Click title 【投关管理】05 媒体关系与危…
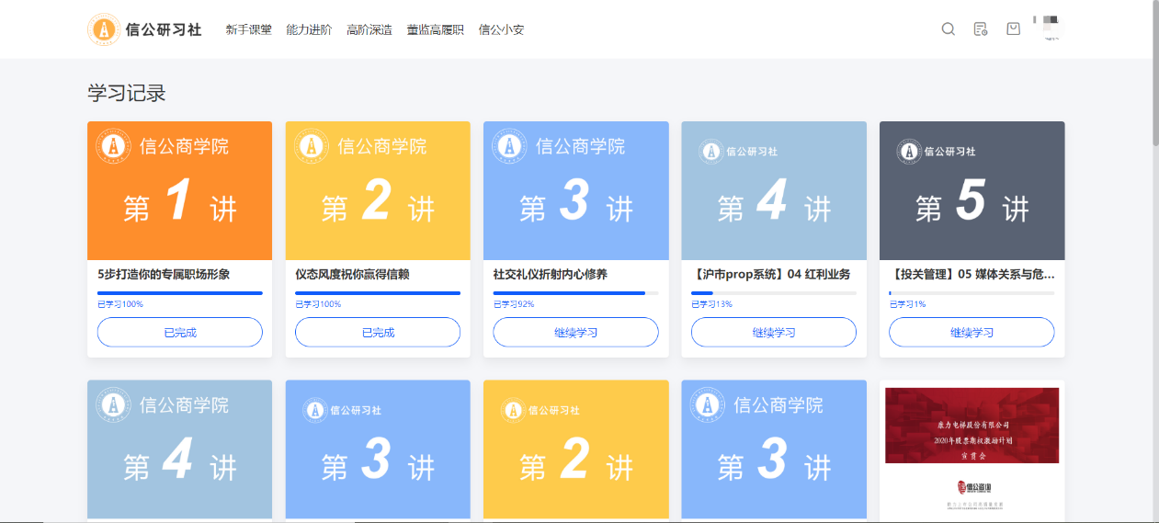Viewport: 1159px width, 523px height. (972, 274)
